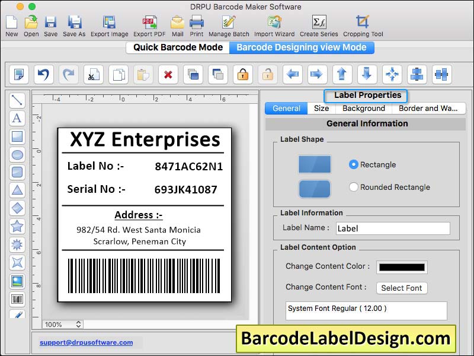Pick the Star shape tool

pos(17,226)
